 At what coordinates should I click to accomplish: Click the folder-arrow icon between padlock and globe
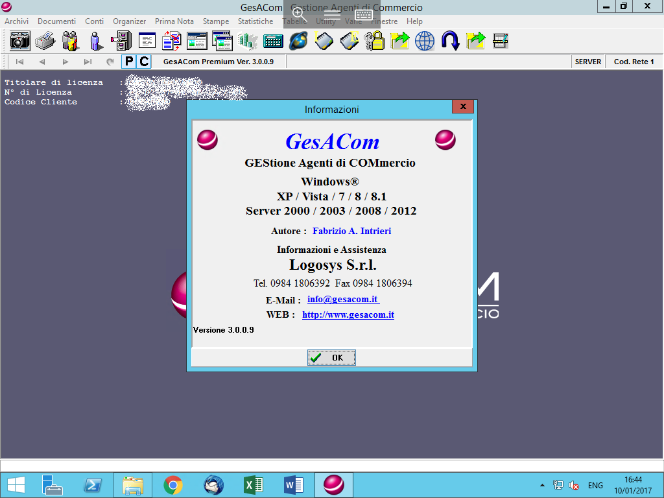399,41
